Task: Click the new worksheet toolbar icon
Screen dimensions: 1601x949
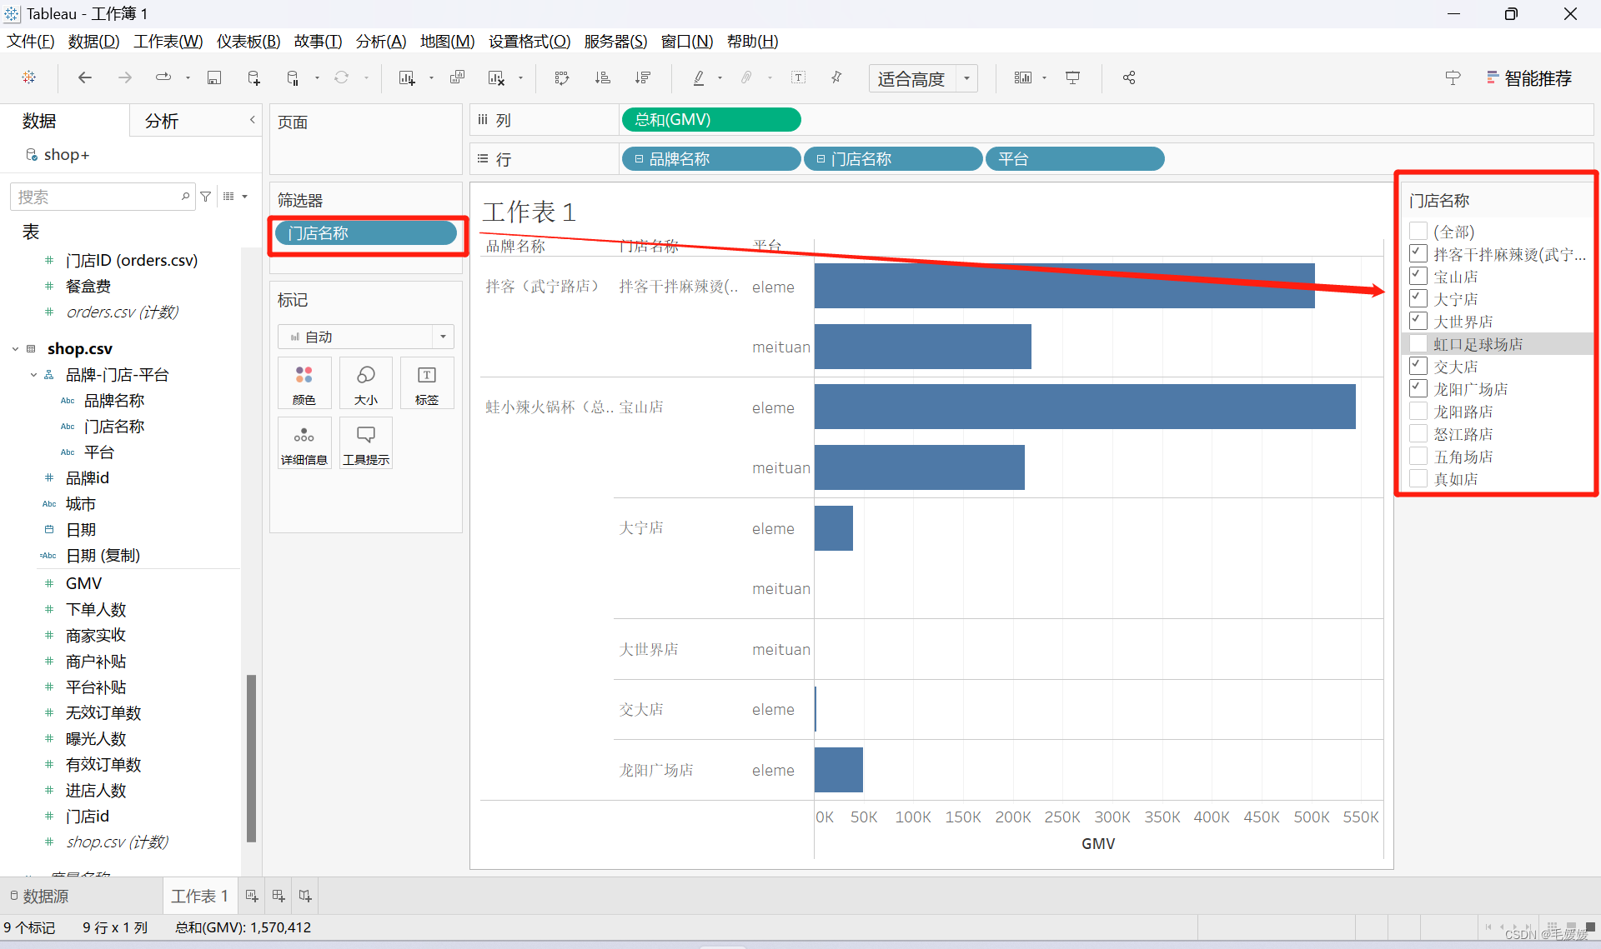Action: [x=407, y=77]
